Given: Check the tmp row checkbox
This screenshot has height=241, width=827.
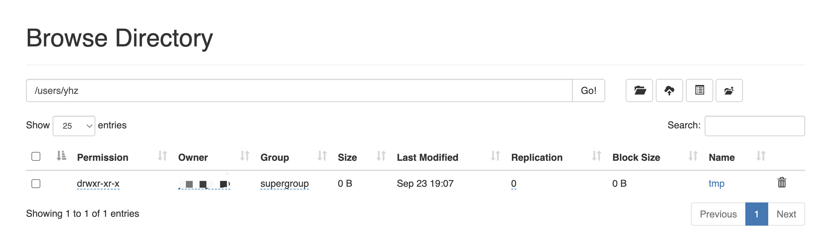Looking at the screenshot, I should (36, 184).
